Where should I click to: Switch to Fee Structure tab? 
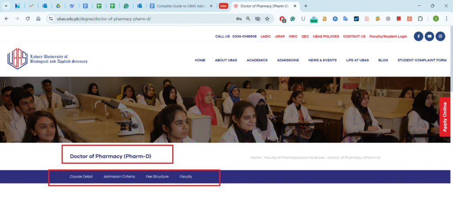coord(157,177)
